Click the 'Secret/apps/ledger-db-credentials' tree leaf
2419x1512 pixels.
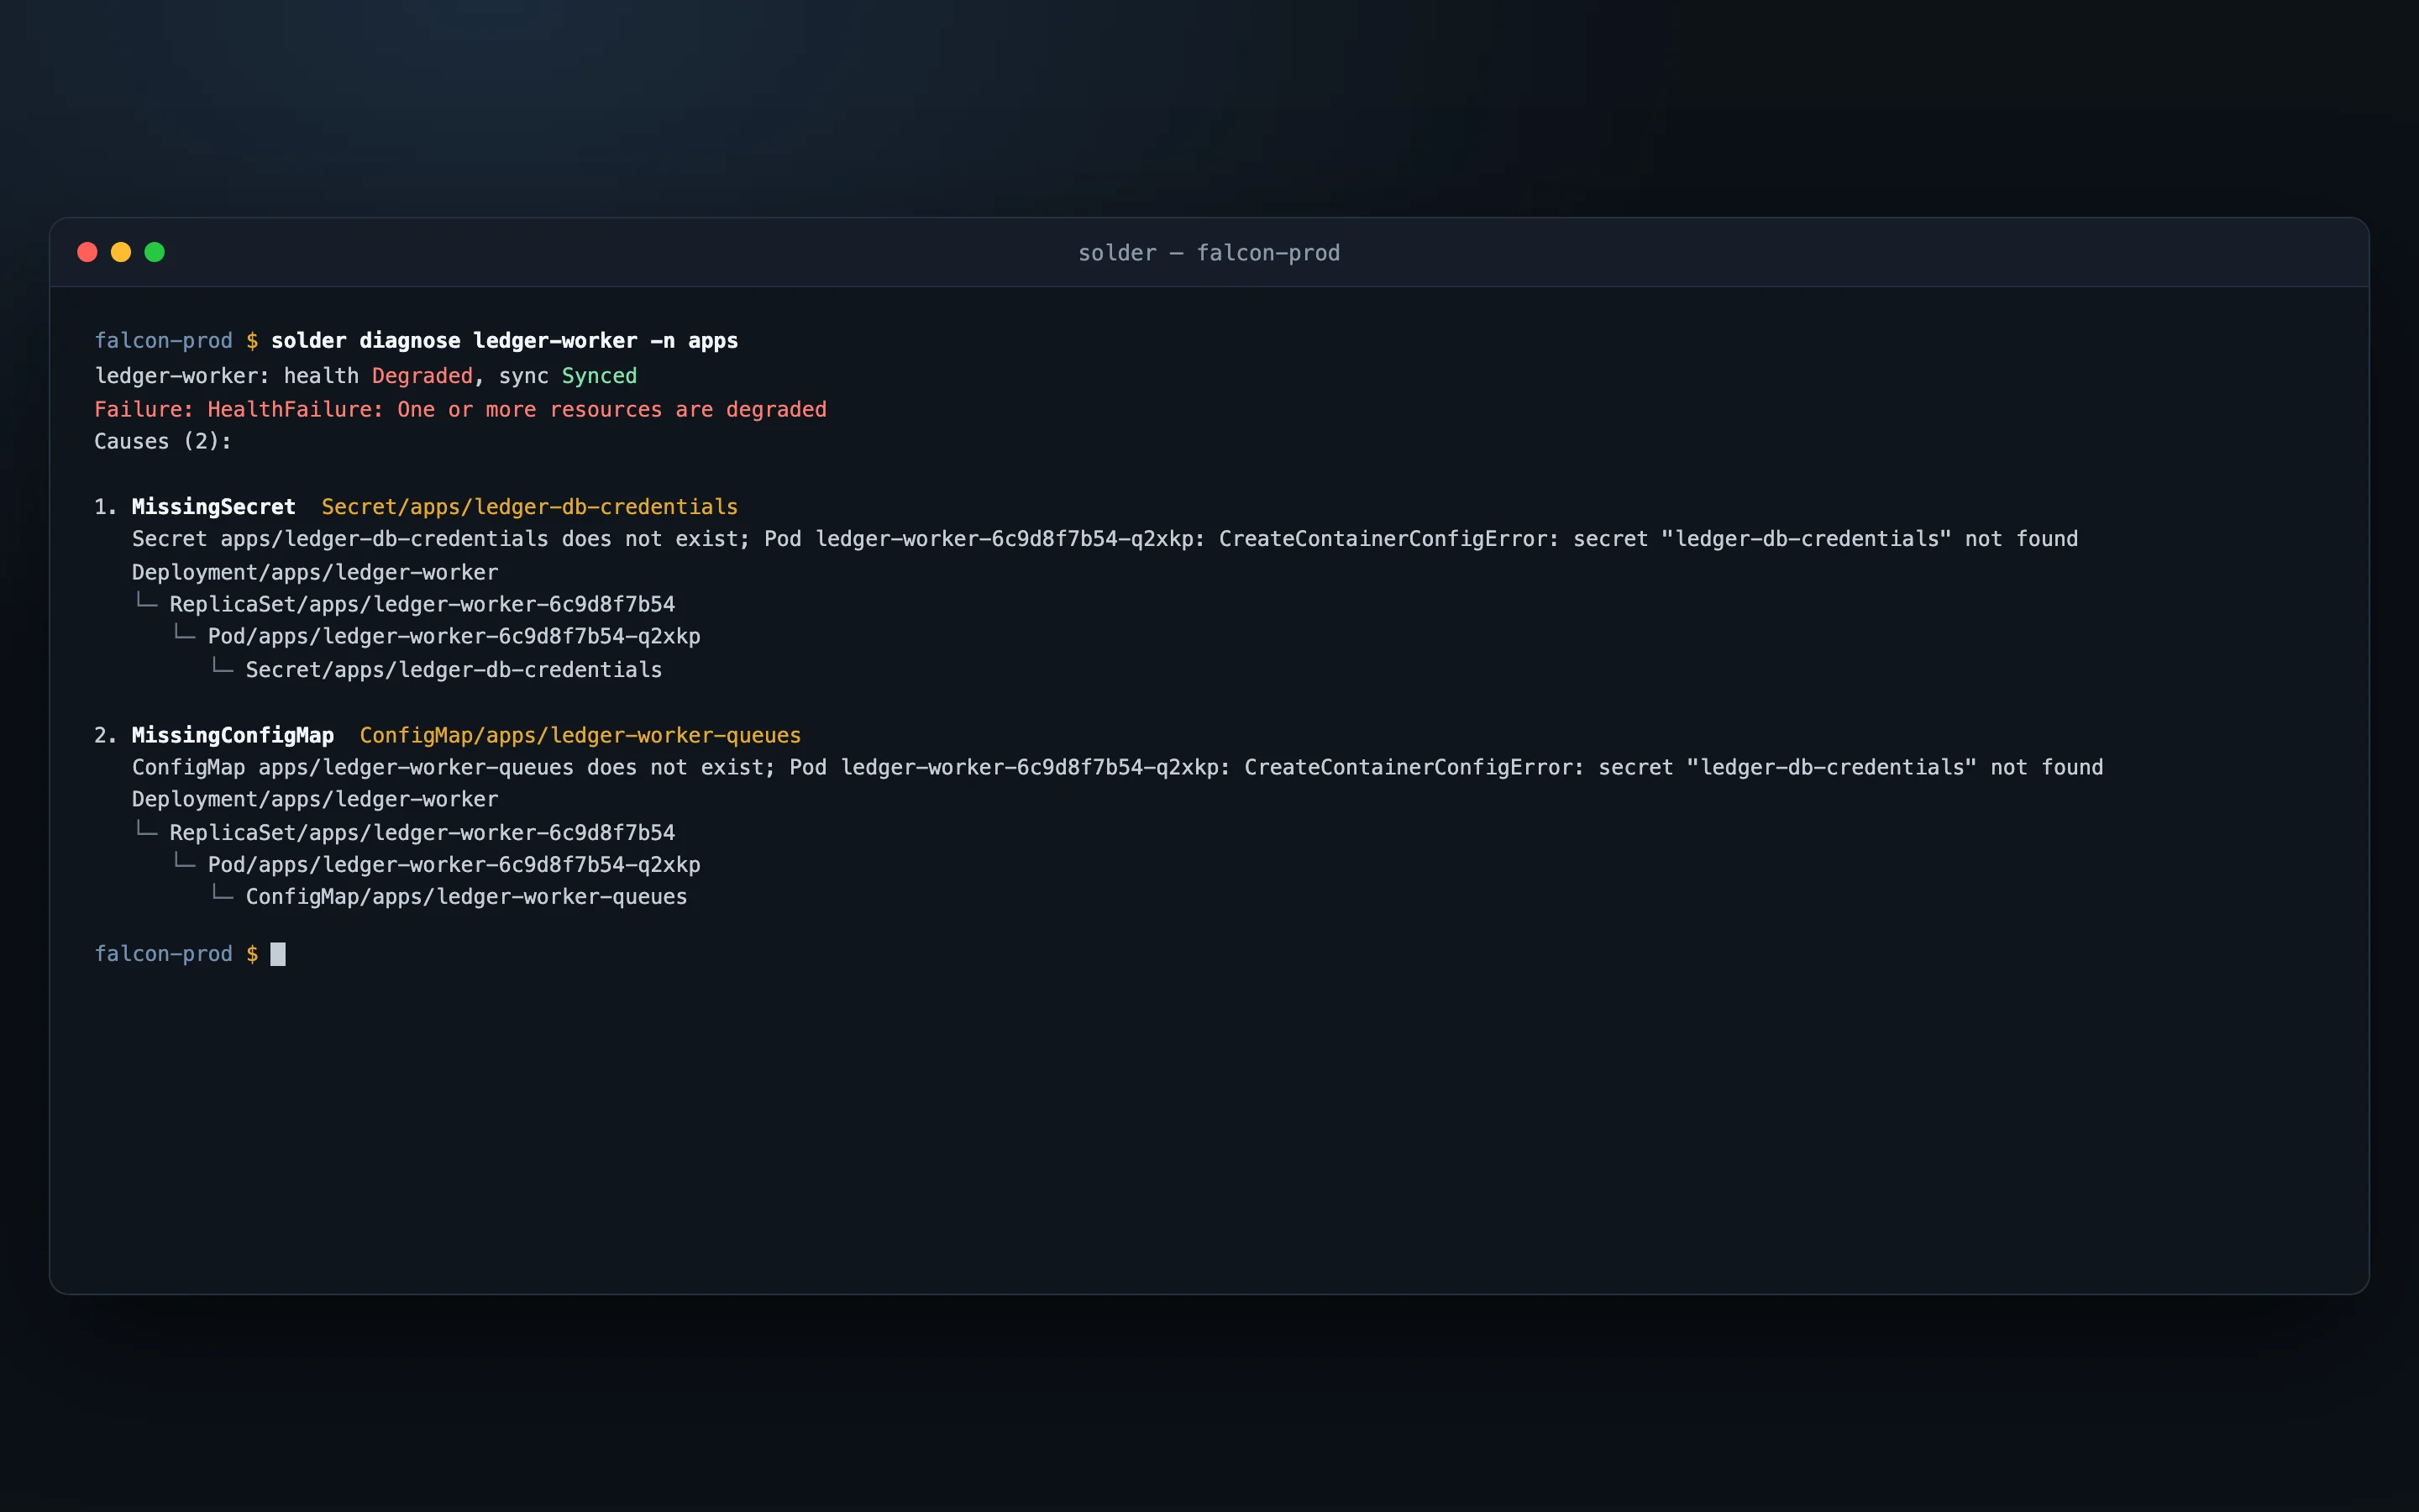pos(454,670)
